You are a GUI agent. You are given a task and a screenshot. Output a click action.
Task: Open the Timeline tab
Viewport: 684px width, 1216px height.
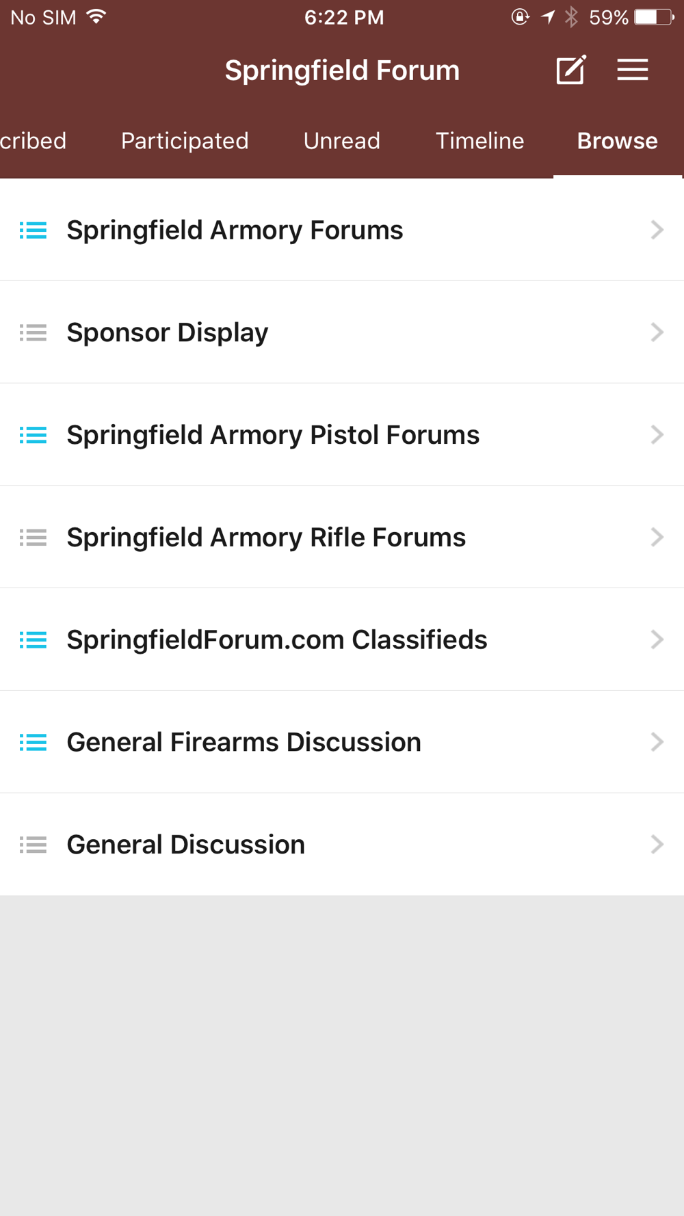pos(479,141)
